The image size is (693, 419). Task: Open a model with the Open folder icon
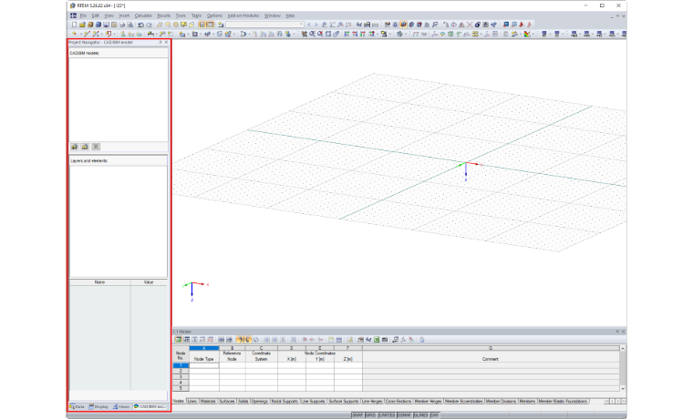[x=82, y=25]
